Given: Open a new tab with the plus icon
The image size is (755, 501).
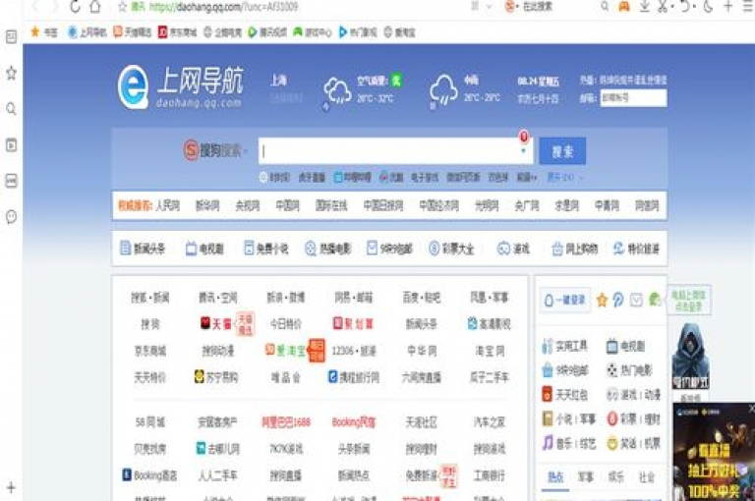Looking at the screenshot, I should coord(728,6).
